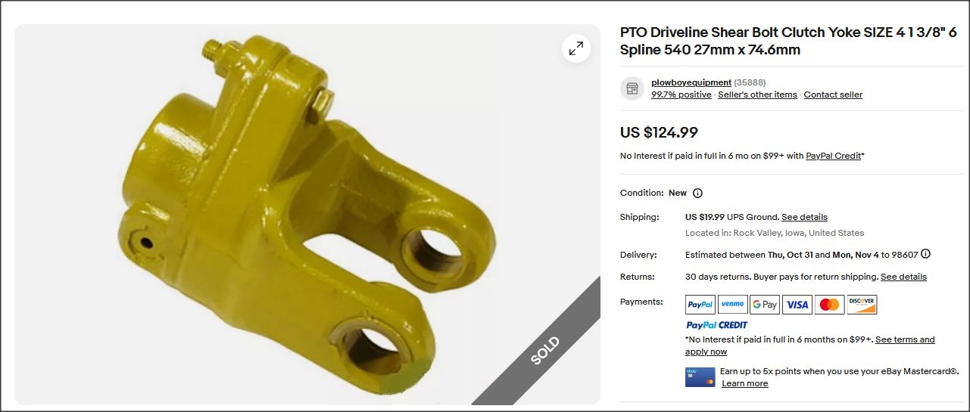This screenshot has height=412, width=970.
Task: Open the condition info icon next to New
Action: coord(697,193)
